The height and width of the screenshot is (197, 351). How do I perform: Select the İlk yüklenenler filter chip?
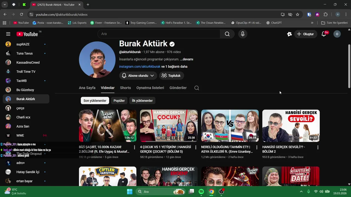(x=142, y=101)
